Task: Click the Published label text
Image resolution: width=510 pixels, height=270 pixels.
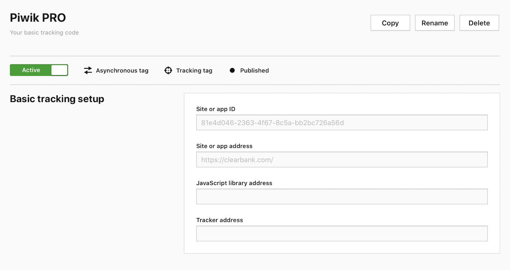Action: [255, 70]
